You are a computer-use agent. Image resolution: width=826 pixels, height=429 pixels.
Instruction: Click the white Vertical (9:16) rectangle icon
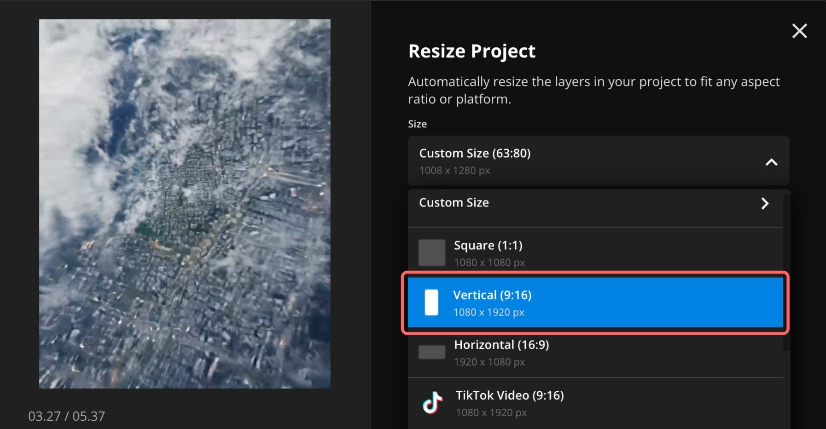coord(431,302)
